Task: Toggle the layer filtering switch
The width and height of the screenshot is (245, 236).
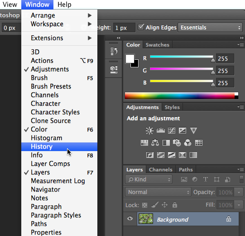Action: [241, 179]
